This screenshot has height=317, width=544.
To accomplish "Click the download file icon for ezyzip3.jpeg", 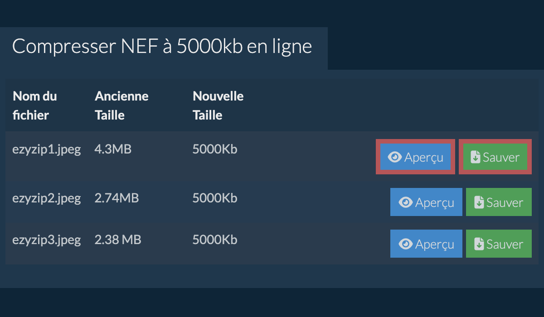I will coord(479,244).
